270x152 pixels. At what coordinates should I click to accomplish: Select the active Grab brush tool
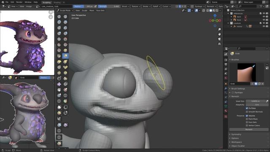point(65,56)
